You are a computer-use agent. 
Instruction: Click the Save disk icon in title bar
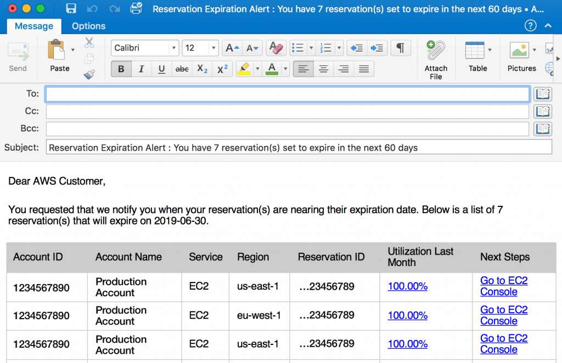click(71, 9)
